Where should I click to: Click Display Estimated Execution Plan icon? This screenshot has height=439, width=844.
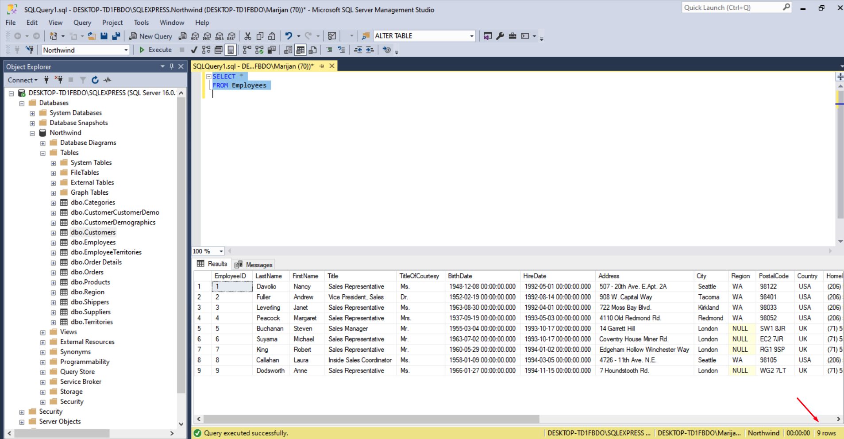pos(206,50)
